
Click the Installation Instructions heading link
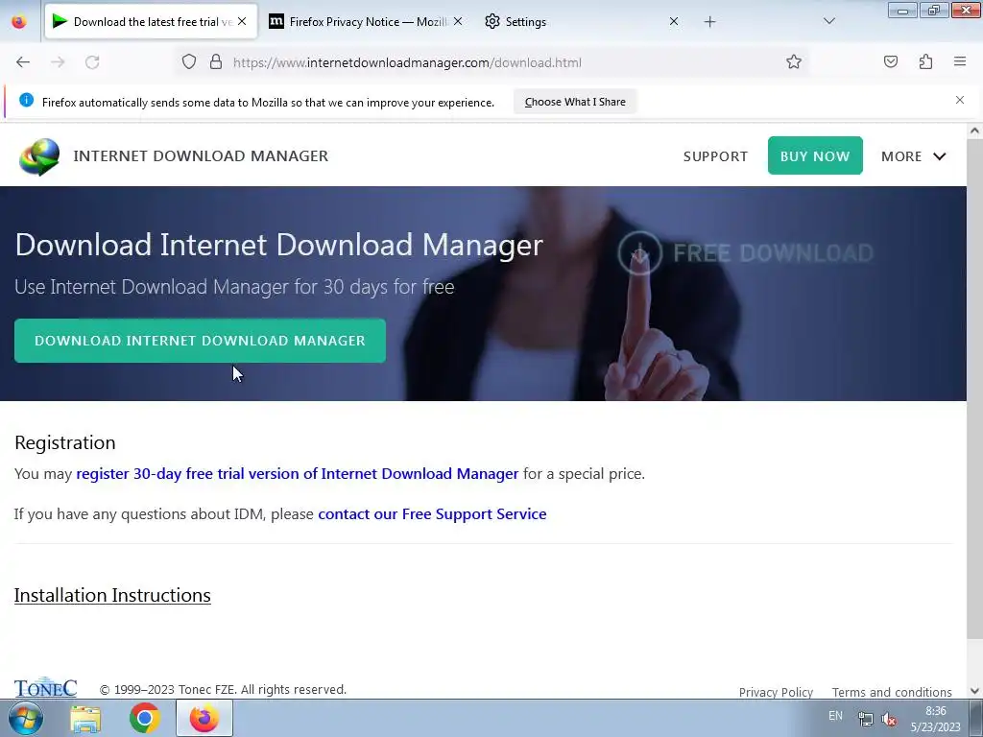point(112,595)
